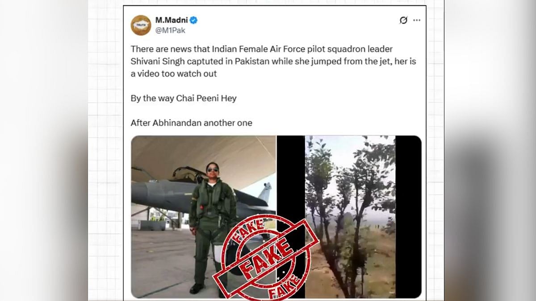Image resolution: width=536 pixels, height=301 pixels.
Task: Open the M.Madni display name
Action: coord(172,20)
